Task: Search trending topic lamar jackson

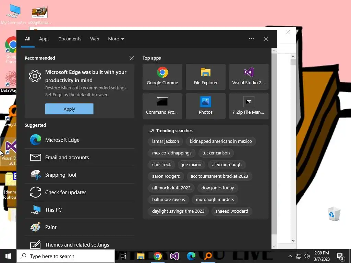Action: click(x=166, y=141)
